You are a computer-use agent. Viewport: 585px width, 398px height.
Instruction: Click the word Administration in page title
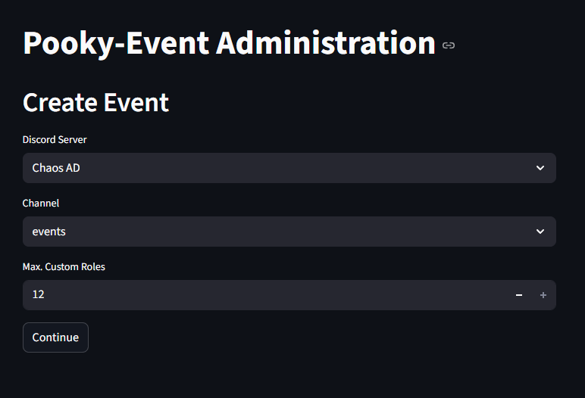coord(326,44)
